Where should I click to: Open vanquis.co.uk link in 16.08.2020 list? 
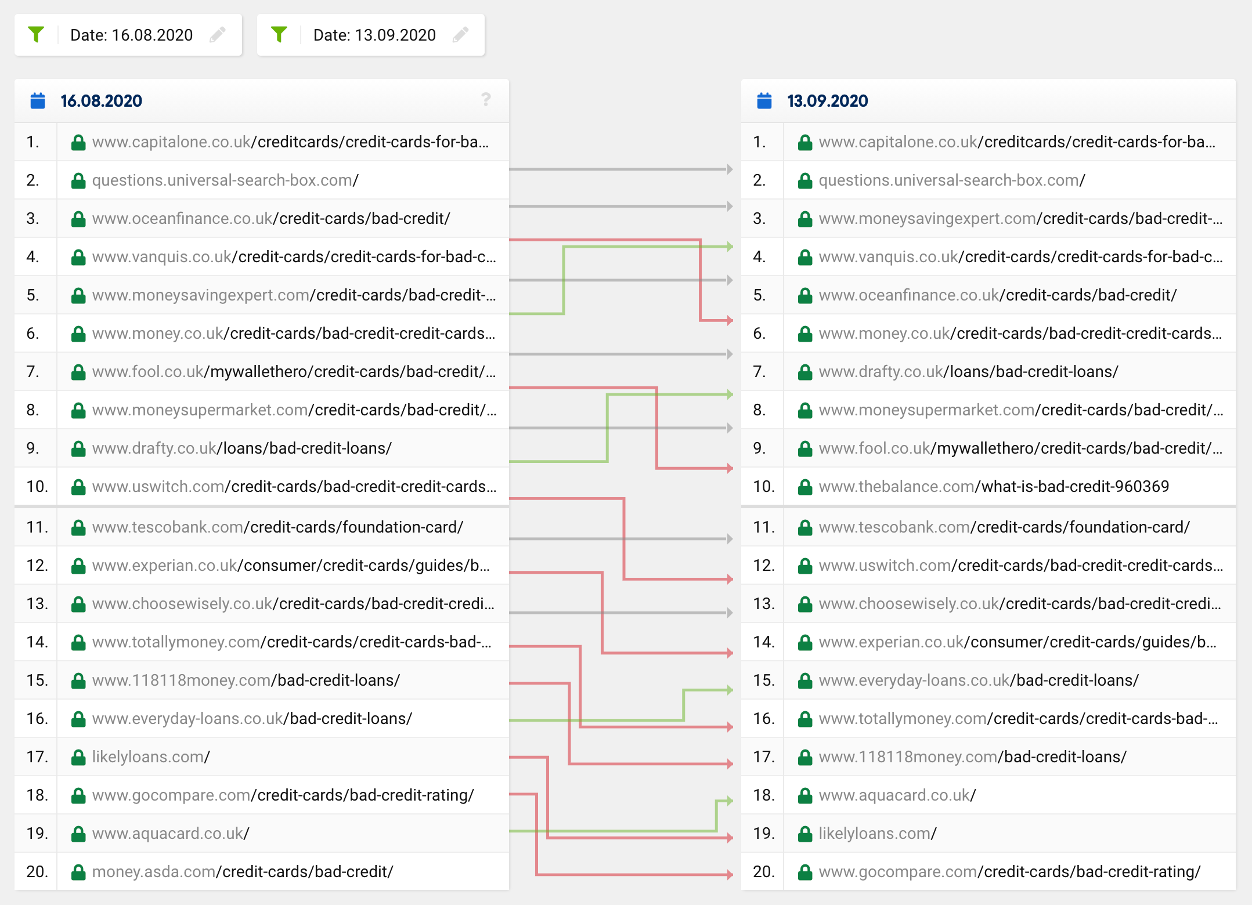(x=294, y=257)
